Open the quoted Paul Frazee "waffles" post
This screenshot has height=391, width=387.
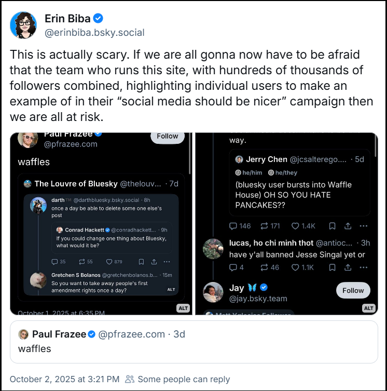click(x=193, y=341)
